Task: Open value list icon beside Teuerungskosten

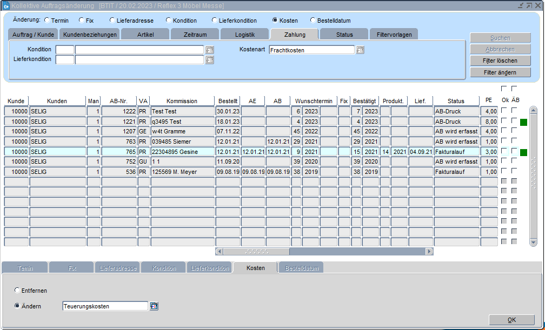Action: pyautogui.click(x=154, y=306)
